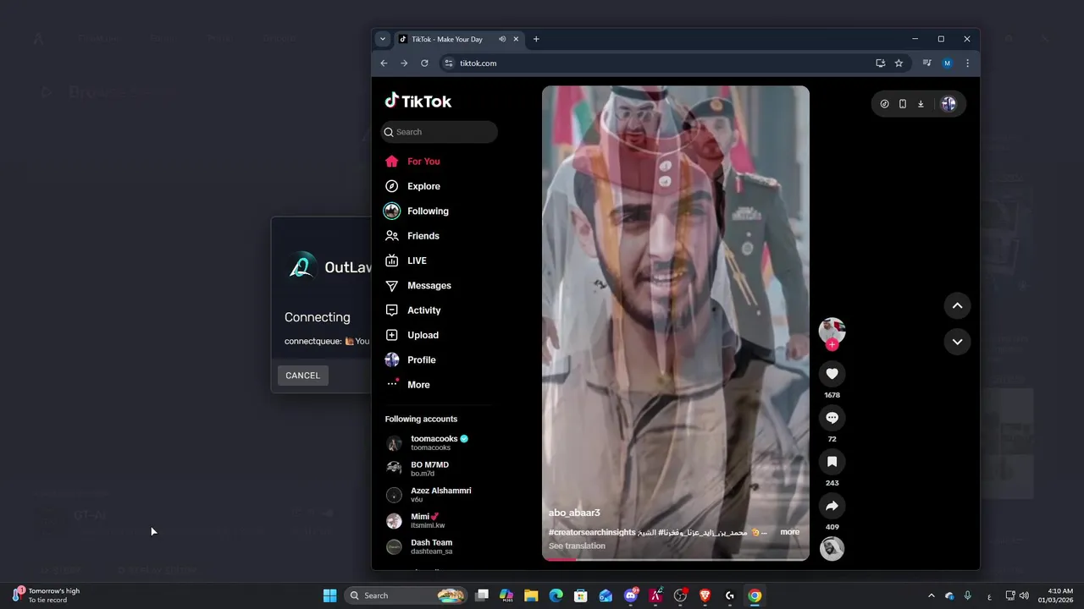Open File Explorer from taskbar
The image size is (1084, 609).
point(531,595)
